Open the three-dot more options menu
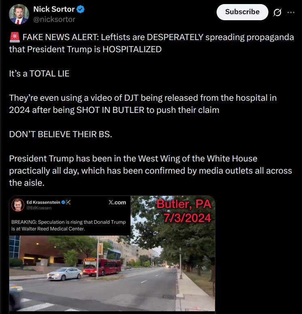Image resolution: width=302 pixels, height=314 pixels. pos(291,13)
